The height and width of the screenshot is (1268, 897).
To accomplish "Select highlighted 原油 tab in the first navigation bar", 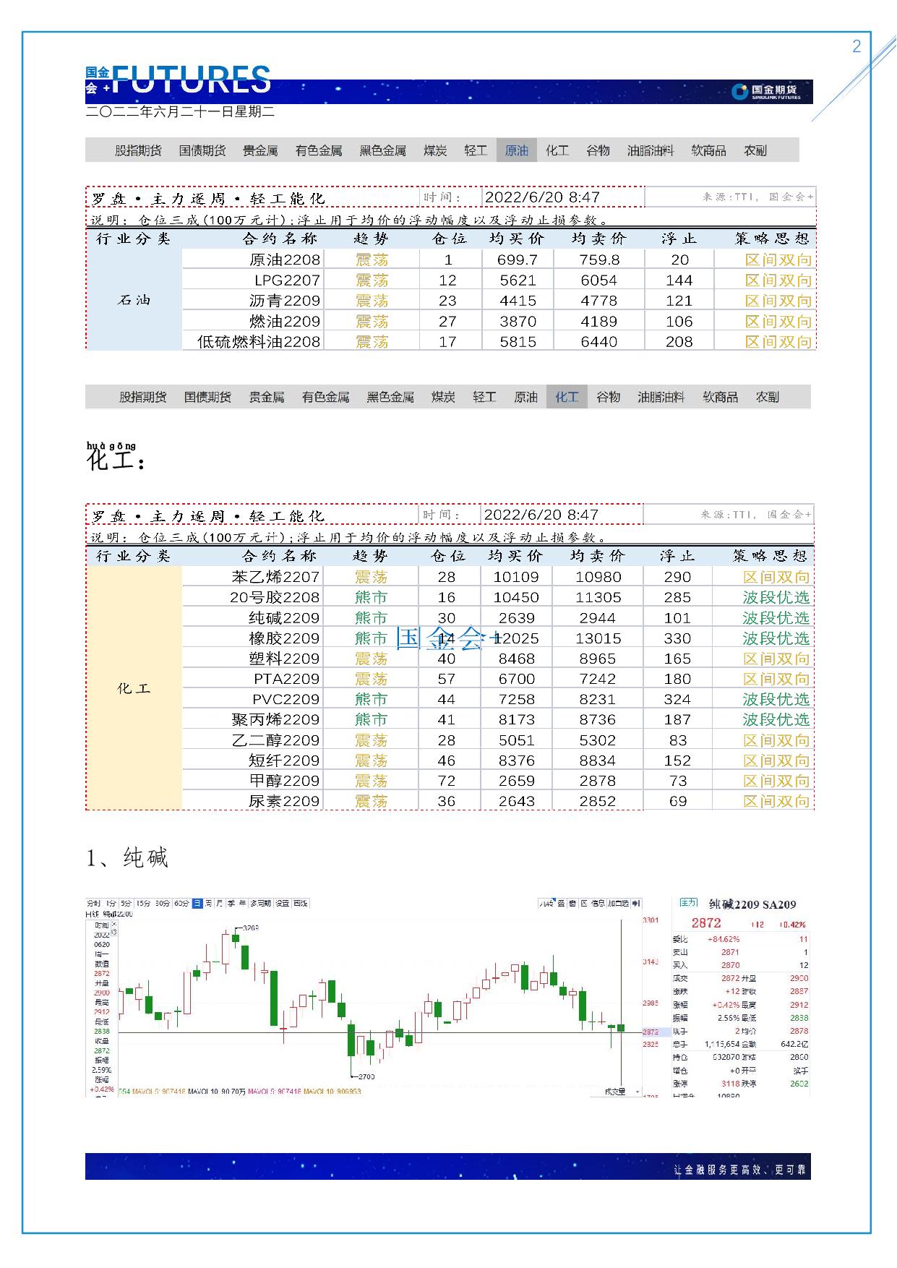I will 516,150.
